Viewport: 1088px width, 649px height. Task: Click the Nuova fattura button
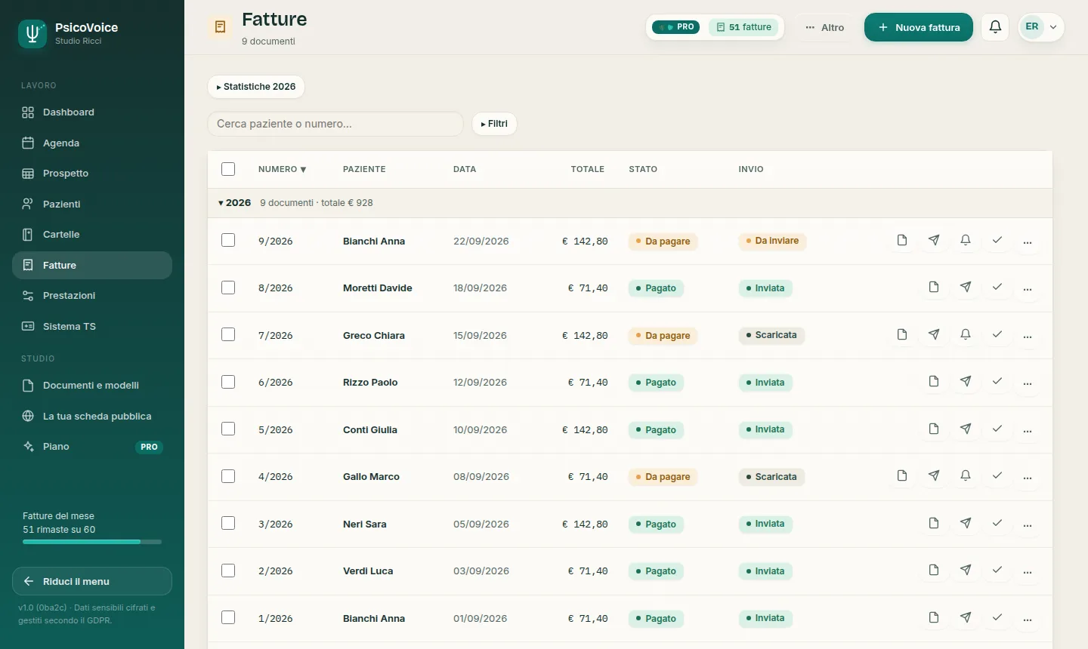[x=919, y=27]
